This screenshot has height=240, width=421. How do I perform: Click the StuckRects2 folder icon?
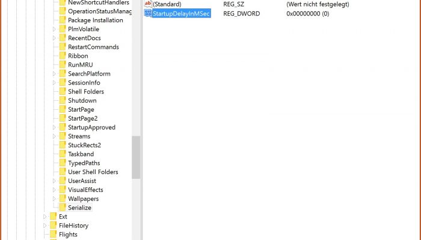click(x=63, y=145)
